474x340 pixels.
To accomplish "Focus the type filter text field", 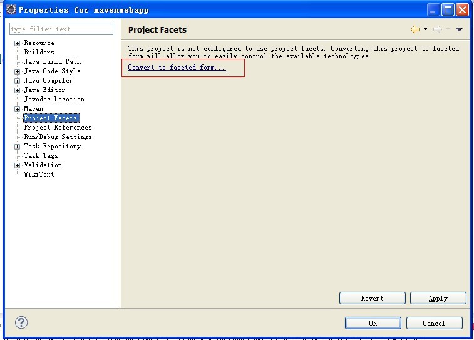I will [61, 29].
